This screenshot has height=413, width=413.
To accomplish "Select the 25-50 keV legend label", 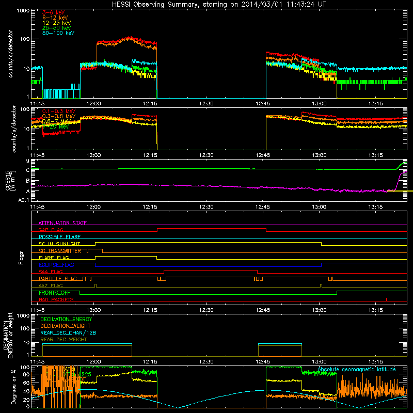I will 57,28.
